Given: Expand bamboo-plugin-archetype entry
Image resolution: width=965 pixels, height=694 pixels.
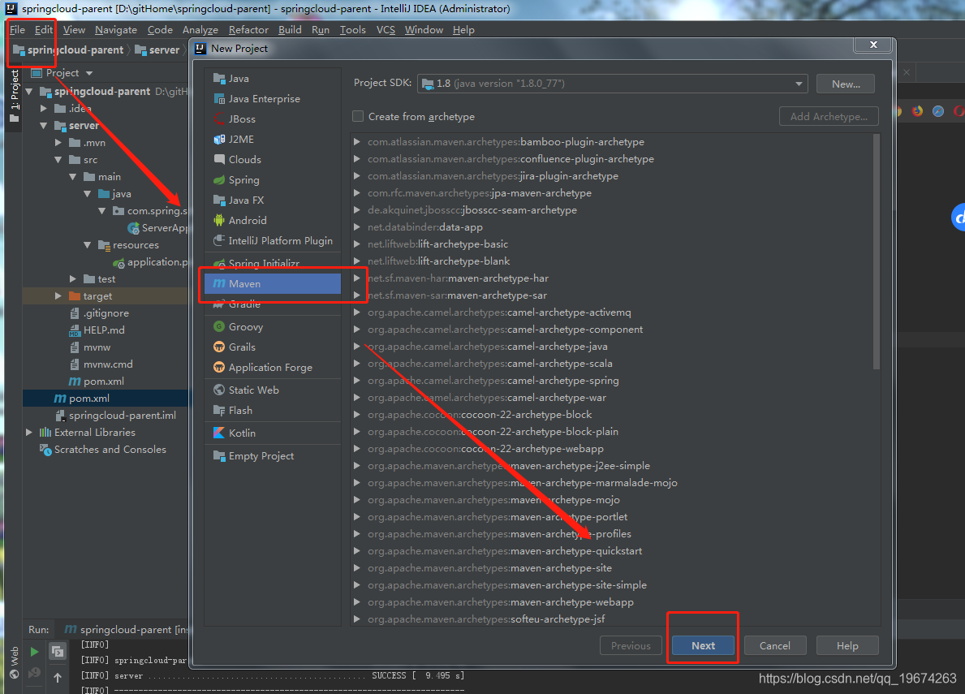Looking at the screenshot, I should pos(357,141).
